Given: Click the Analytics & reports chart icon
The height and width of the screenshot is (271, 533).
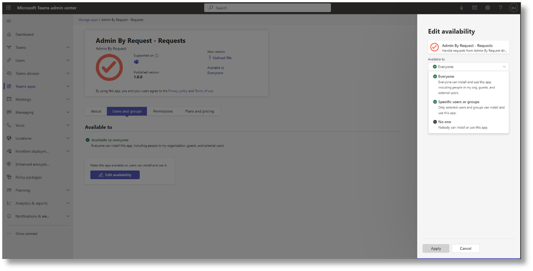Looking at the screenshot, I should tap(9, 203).
